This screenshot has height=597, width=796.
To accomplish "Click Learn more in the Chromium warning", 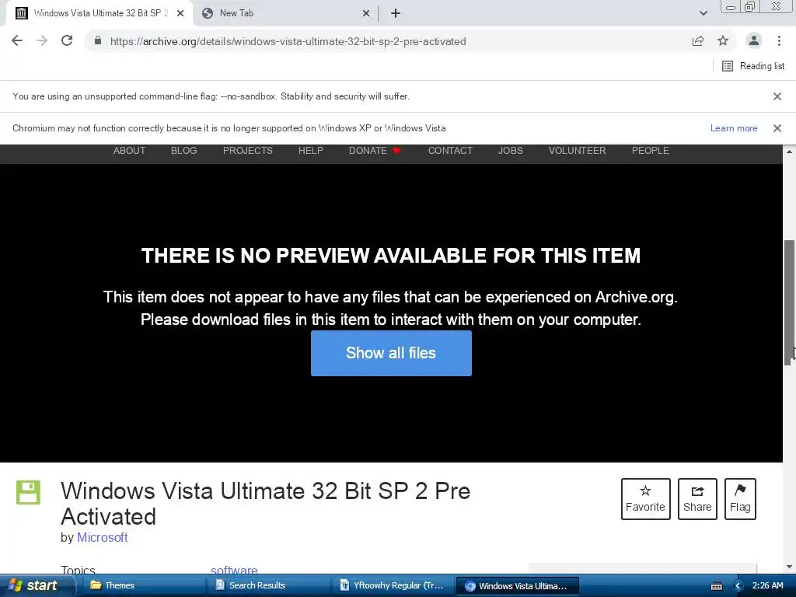I will pyautogui.click(x=734, y=128).
